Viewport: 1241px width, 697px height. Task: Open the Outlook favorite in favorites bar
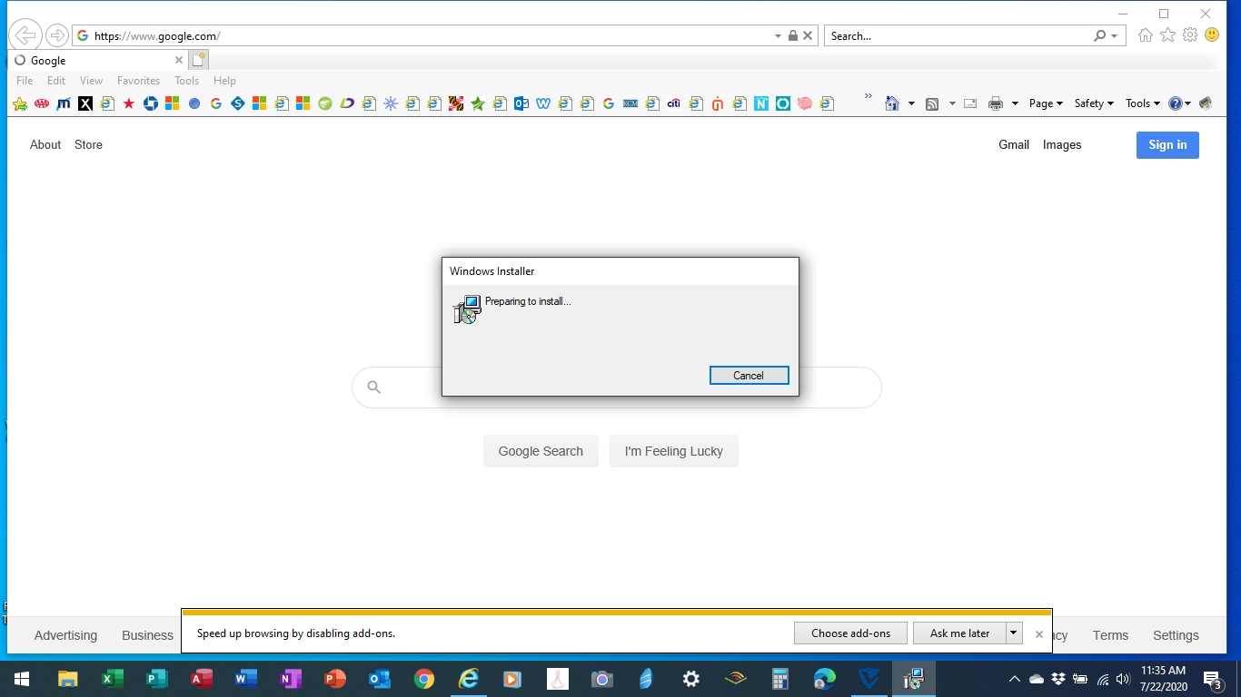tap(521, 103)
